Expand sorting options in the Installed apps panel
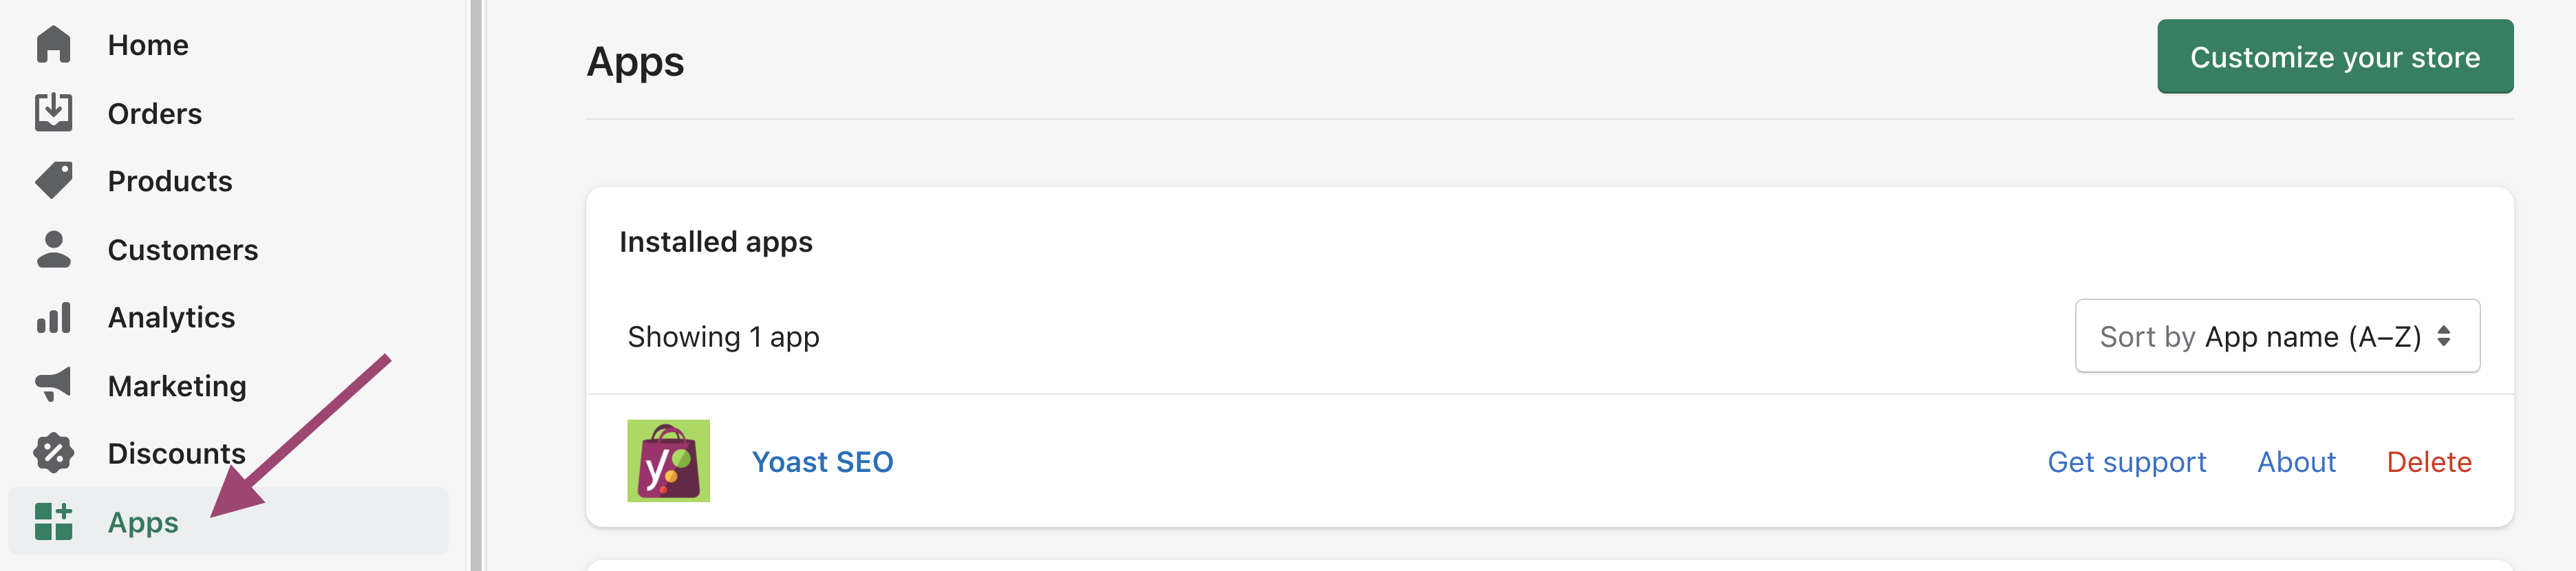 (x=2277, y=336)
